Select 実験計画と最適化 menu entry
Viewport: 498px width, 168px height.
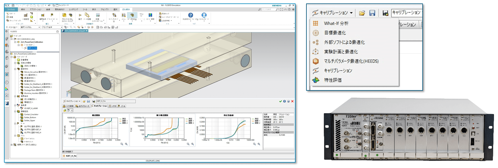341,52
